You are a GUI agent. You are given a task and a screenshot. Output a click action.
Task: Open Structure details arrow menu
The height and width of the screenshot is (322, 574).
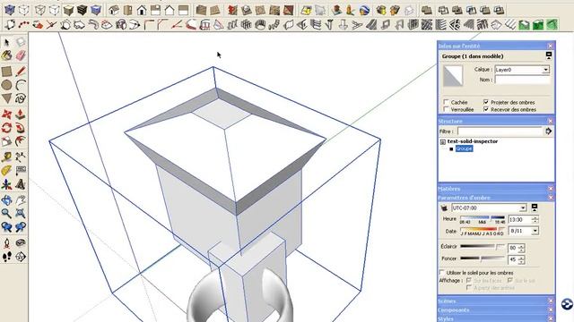point(548,131)
